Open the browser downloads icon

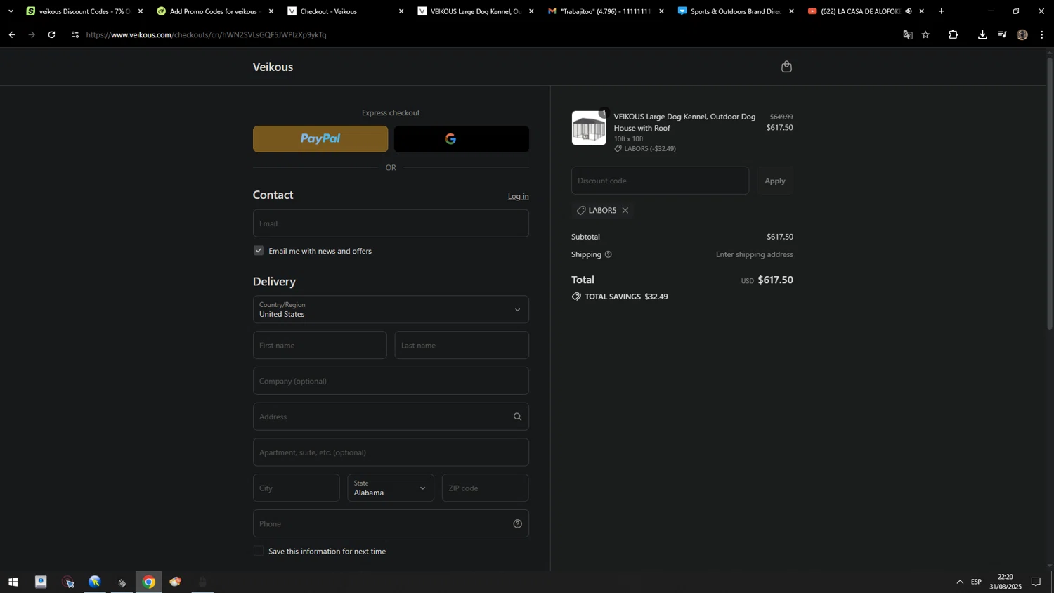[982, 34]
